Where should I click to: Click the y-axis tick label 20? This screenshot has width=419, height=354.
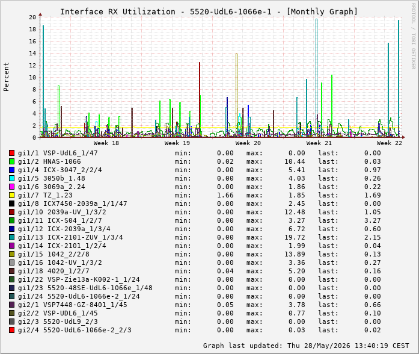[x=32, y=17]
